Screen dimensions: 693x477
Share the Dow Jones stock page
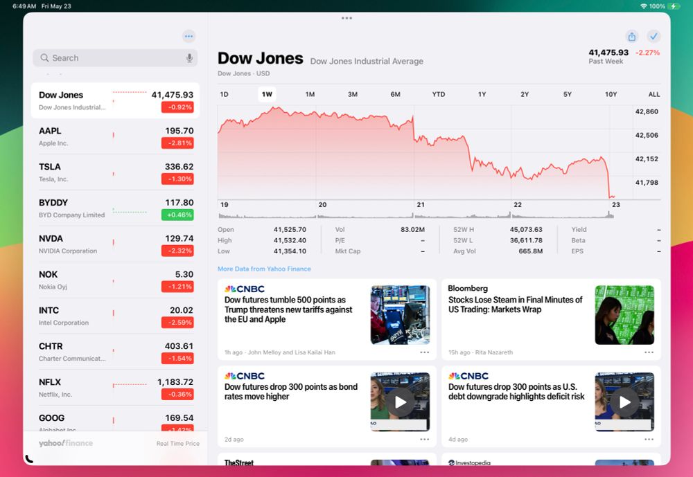632,36
